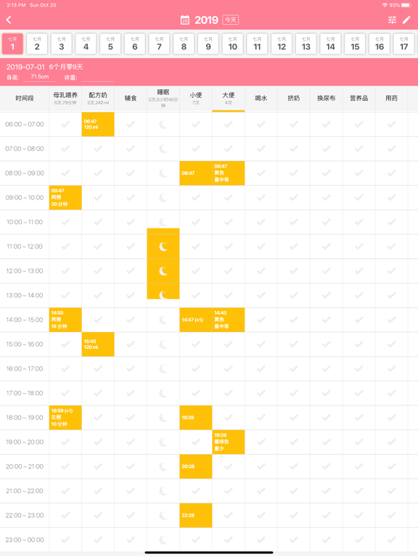
Task: Check 换尿布 cell for 16:00~17:00
Action: [327, 368]
